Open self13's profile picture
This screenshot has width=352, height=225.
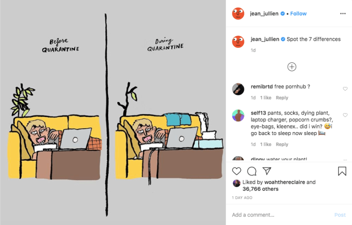(x=238, y=116)
